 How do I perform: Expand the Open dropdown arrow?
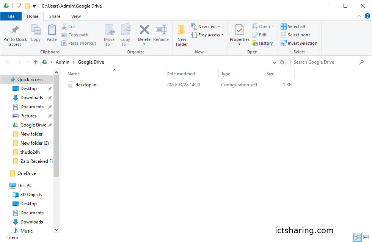[273, 26]
